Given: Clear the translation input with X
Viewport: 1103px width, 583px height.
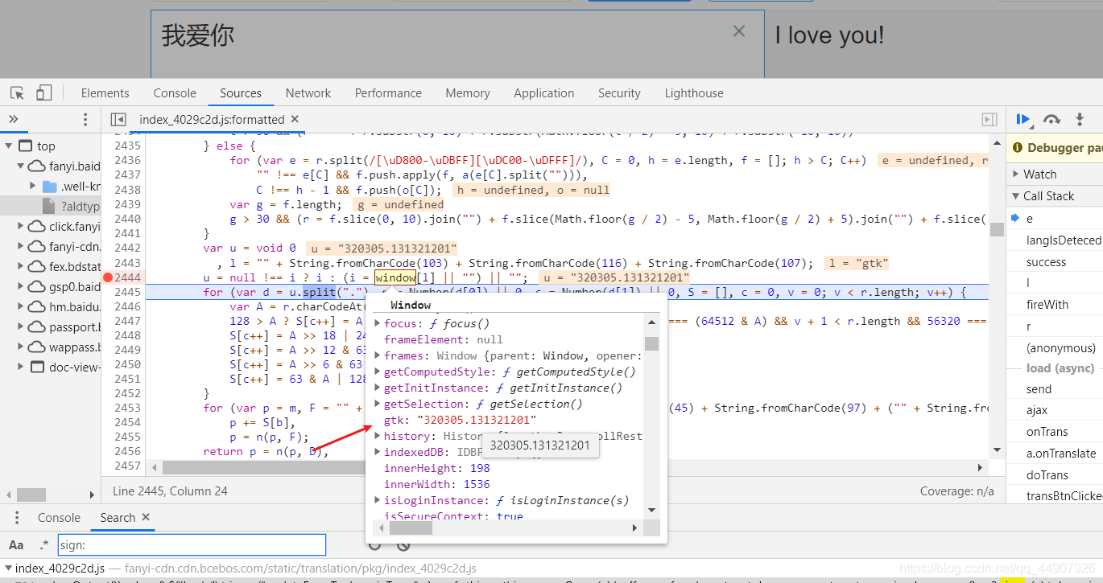Looking at the screenshot, I should (x=739, y=31).
